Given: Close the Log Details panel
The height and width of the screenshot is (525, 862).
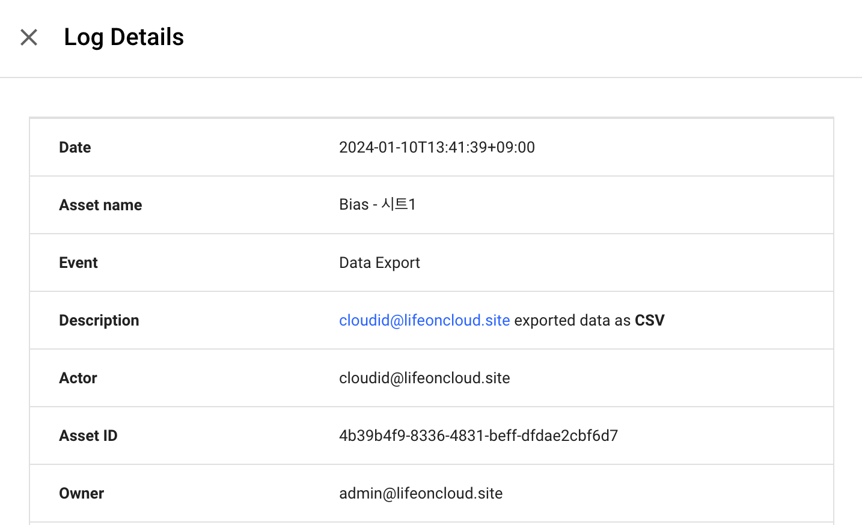Looking at the screenshot, I should [29, 37].
